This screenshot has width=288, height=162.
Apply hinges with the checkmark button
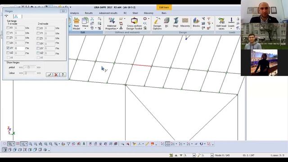tap(49, 75)
